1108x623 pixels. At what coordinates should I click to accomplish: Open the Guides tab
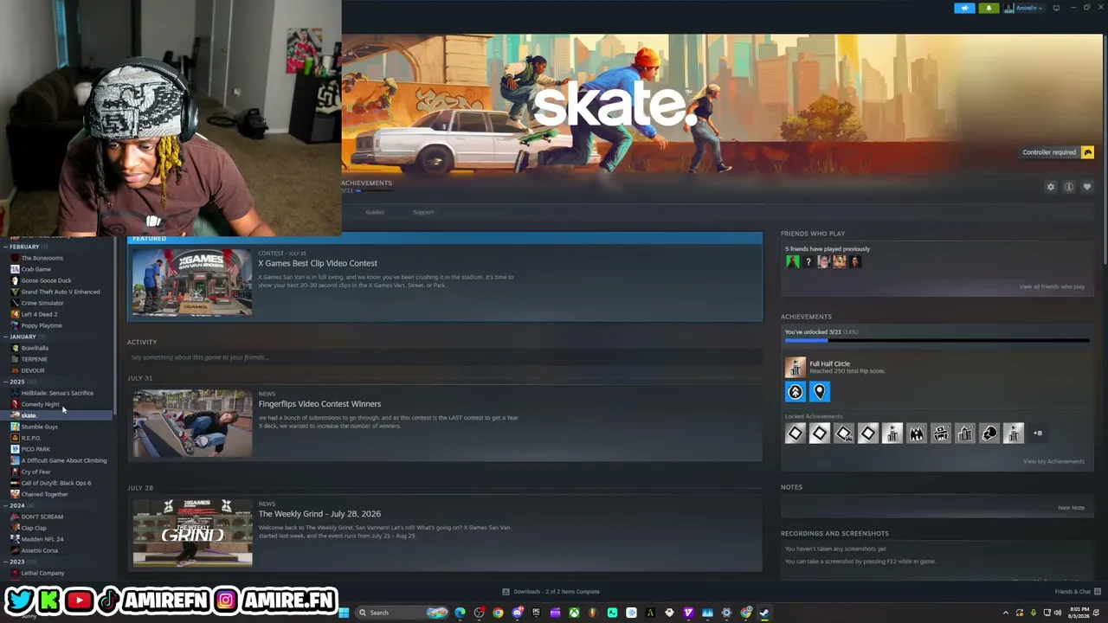pyautogui.click(x=375, y=212)
